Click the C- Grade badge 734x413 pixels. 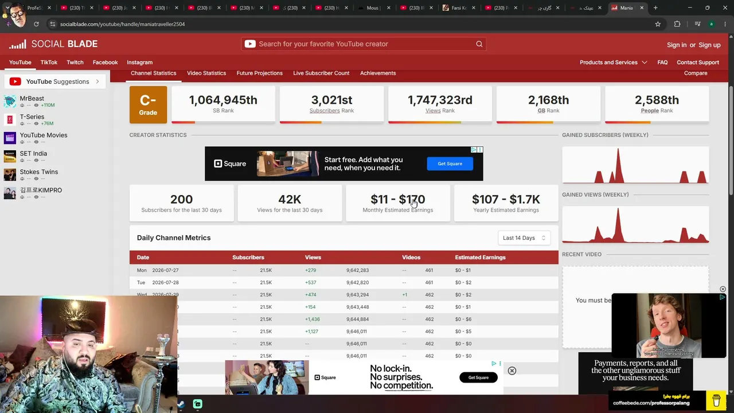tap(148, 105)
